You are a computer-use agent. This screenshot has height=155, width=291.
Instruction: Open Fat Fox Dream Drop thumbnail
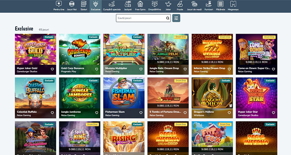pos(212,137)
